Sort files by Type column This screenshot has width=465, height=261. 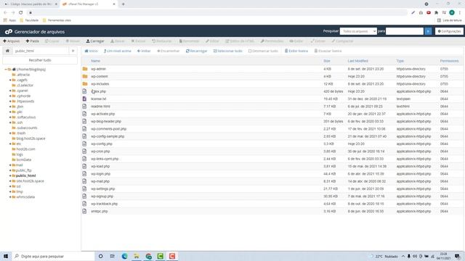tap(400, 61)
